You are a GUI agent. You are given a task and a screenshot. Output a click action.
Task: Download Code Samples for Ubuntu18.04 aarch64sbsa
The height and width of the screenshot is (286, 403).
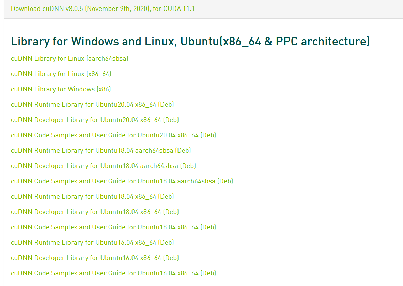point(122,181)
